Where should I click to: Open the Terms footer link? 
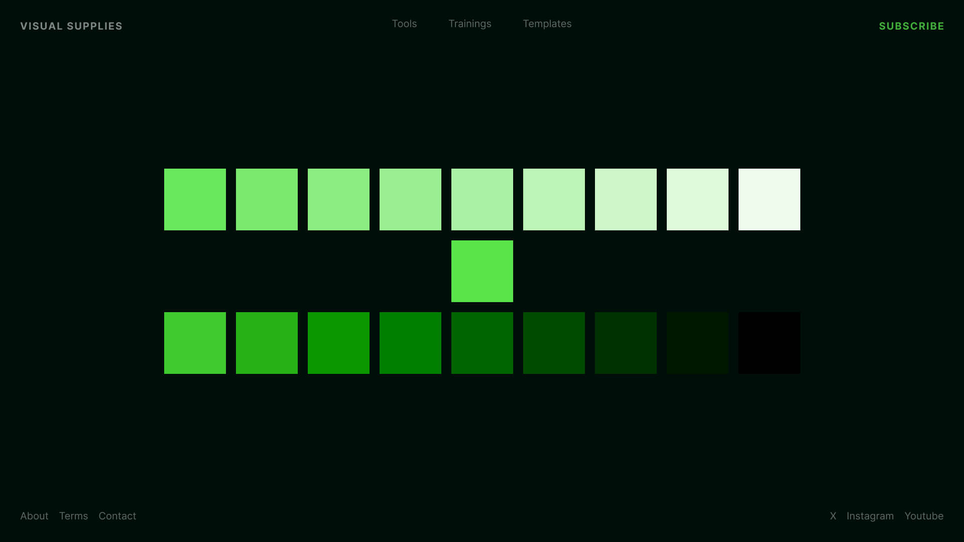tap(73, 516)
